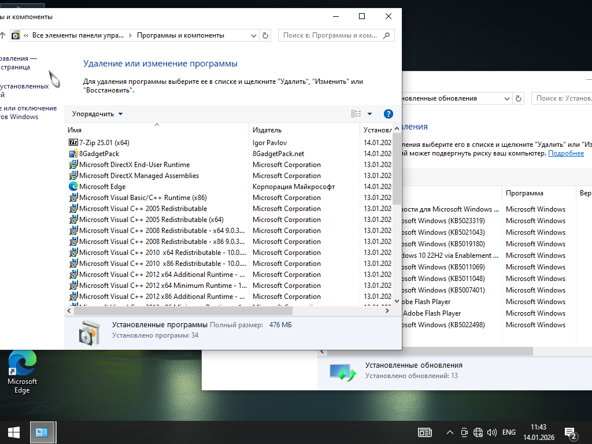Open the help question mark icon
592x444 pixels.
388,114
